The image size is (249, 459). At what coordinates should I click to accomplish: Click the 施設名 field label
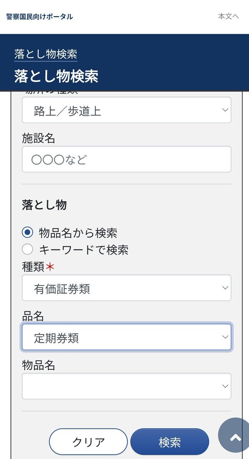pos(39,138)
